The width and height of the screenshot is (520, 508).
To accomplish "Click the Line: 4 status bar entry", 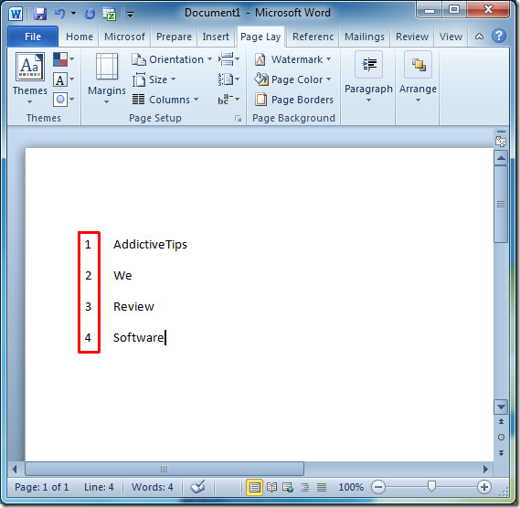I will pos(99,487).
